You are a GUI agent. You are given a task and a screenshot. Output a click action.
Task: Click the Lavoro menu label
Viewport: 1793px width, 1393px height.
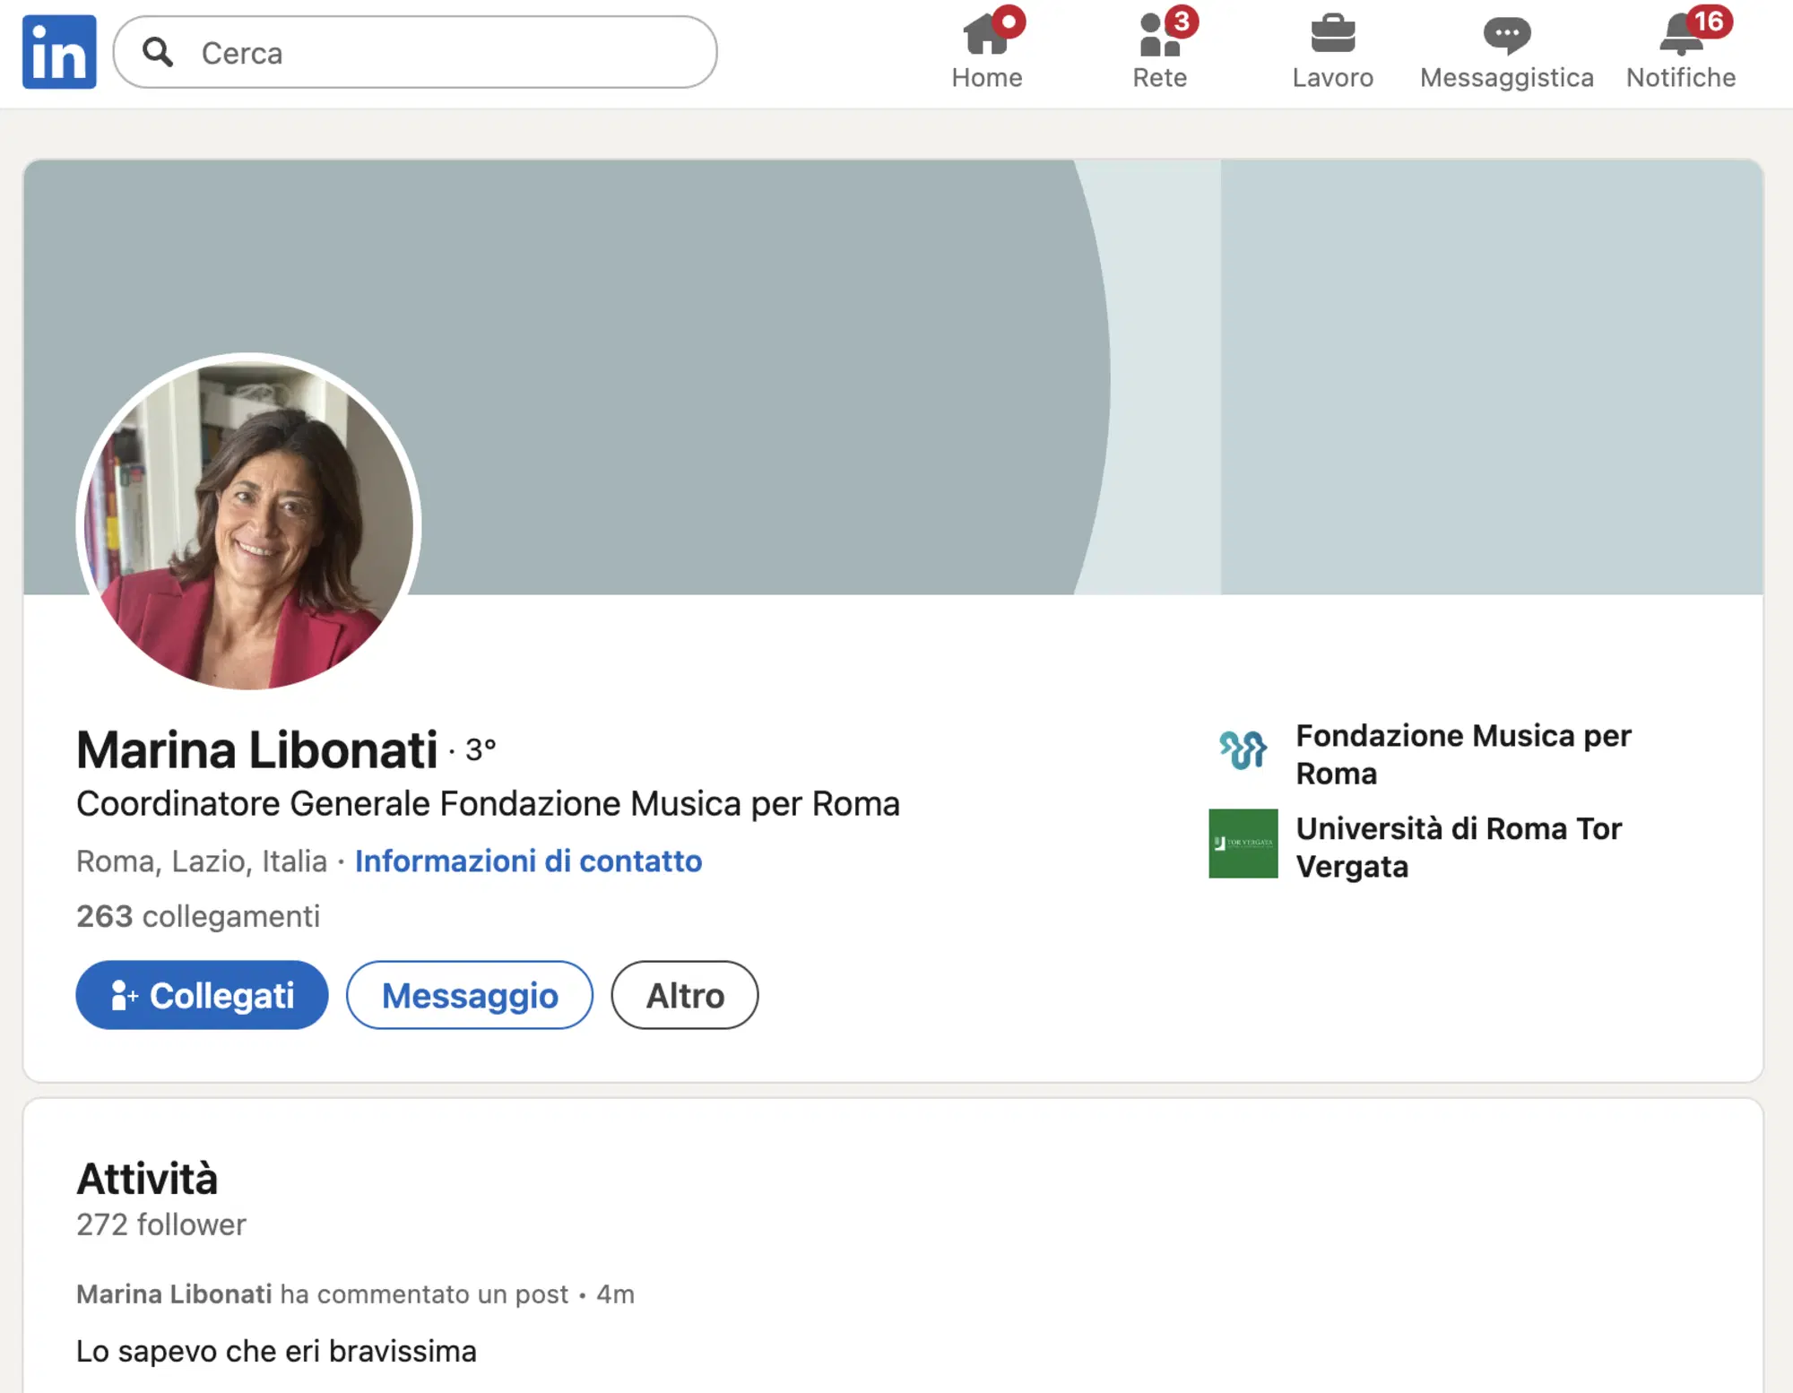[x=1333, y=78]
